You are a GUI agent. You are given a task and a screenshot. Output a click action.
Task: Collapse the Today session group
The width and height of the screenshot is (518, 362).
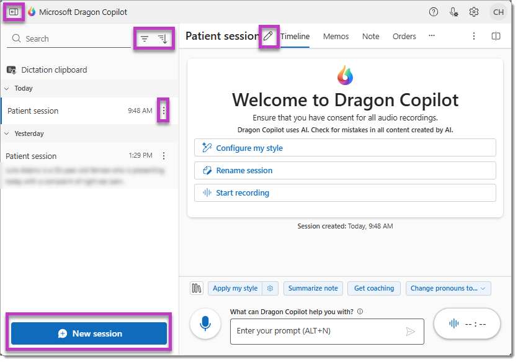(x=7, y=88)
